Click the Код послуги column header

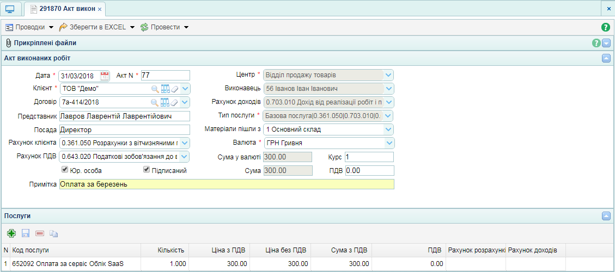point(75,250)
